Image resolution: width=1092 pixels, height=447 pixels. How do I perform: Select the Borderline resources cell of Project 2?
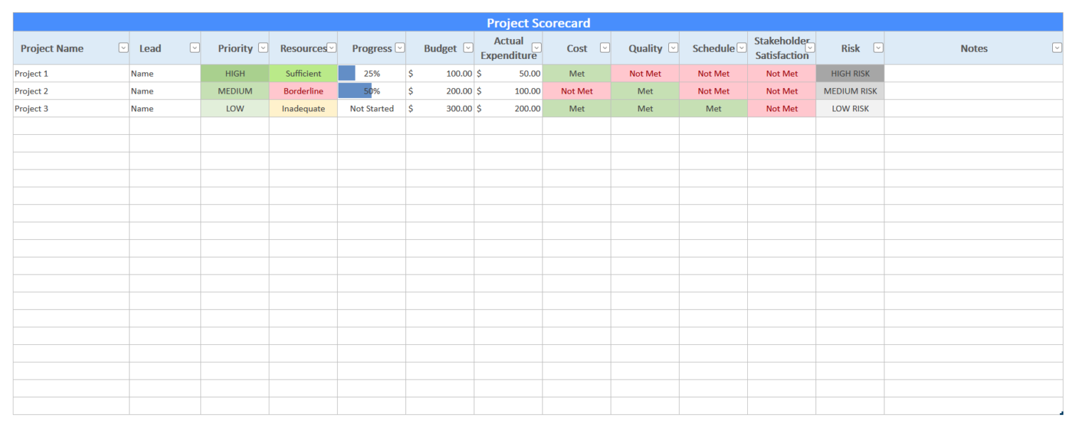[304, 91]
